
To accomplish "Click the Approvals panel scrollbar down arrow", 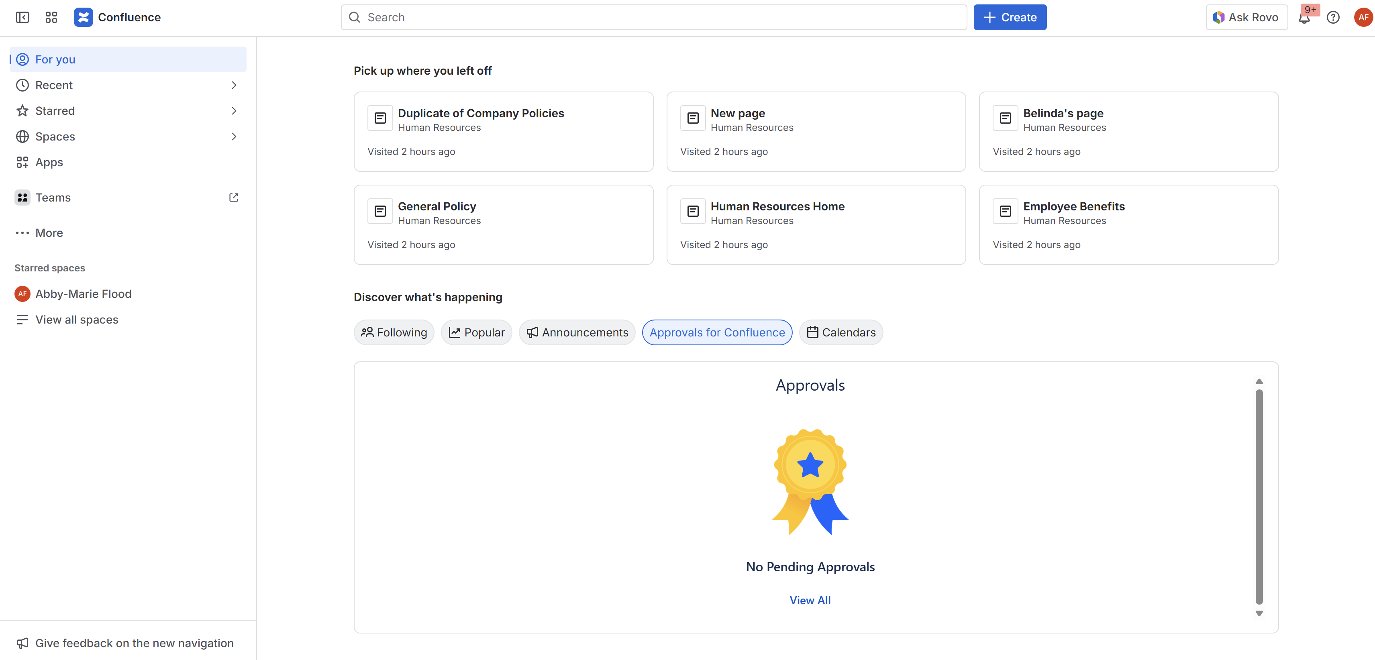I will [x=1259, y=613].
